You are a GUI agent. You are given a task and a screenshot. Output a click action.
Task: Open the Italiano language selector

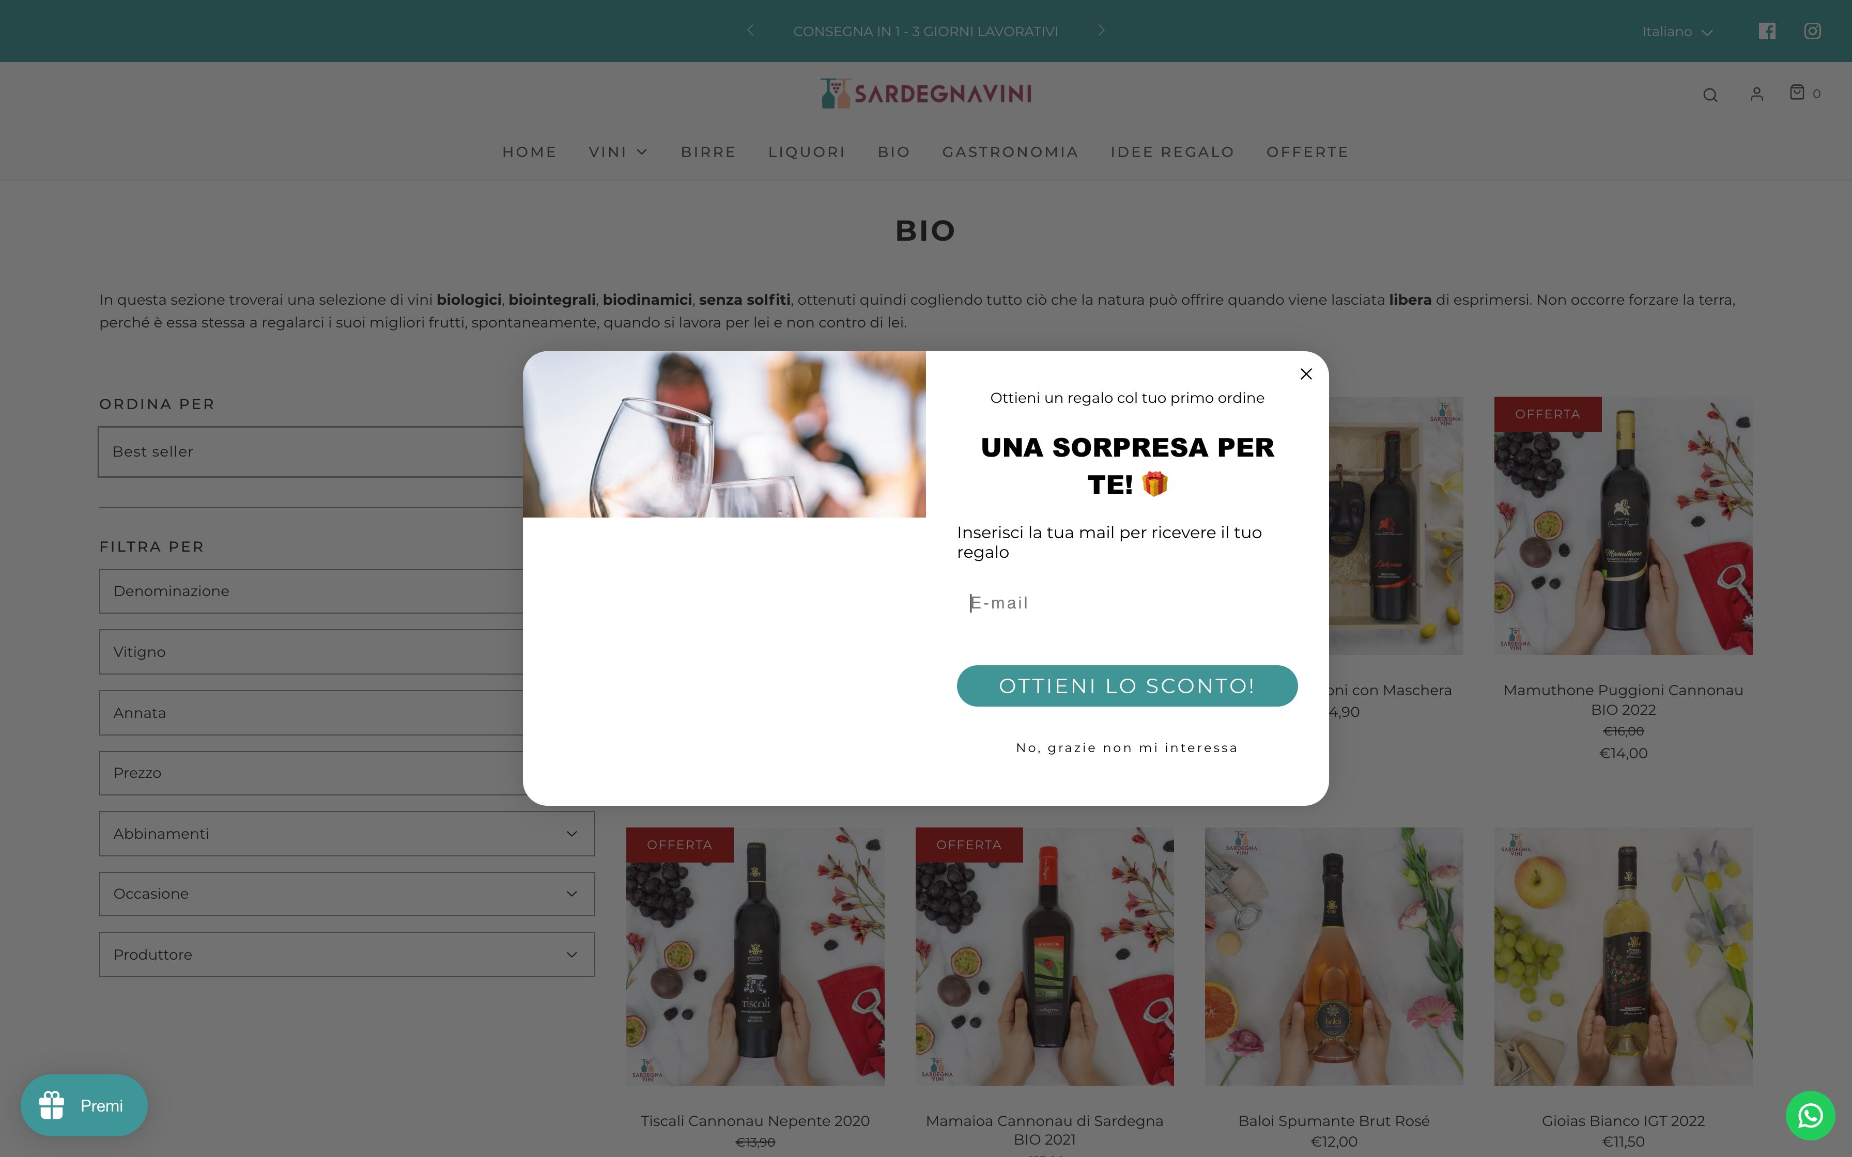(1676, 32)
